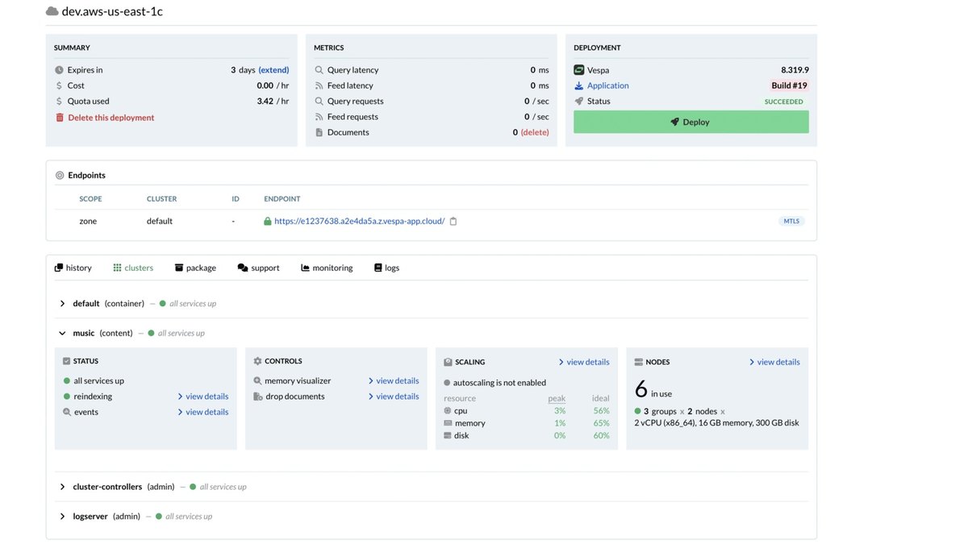Click the green lock icon by endpoint
Image resolution: width=968 pixels, height=544 pixels.
(268, 221)
